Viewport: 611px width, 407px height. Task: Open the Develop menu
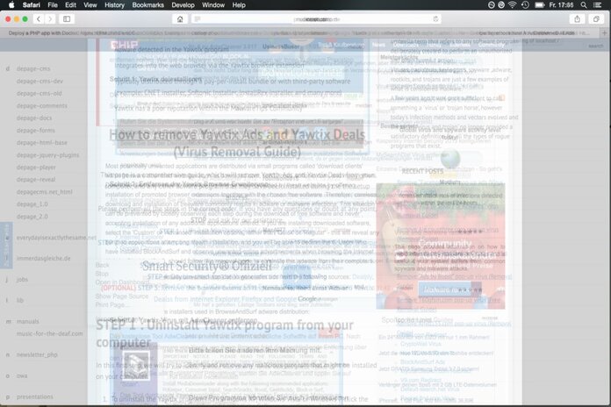[183, 5]
